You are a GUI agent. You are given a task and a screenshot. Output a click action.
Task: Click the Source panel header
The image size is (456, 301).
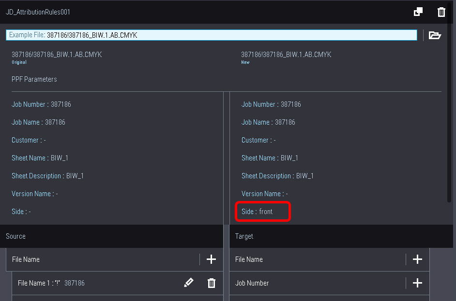tap(111, 236)
